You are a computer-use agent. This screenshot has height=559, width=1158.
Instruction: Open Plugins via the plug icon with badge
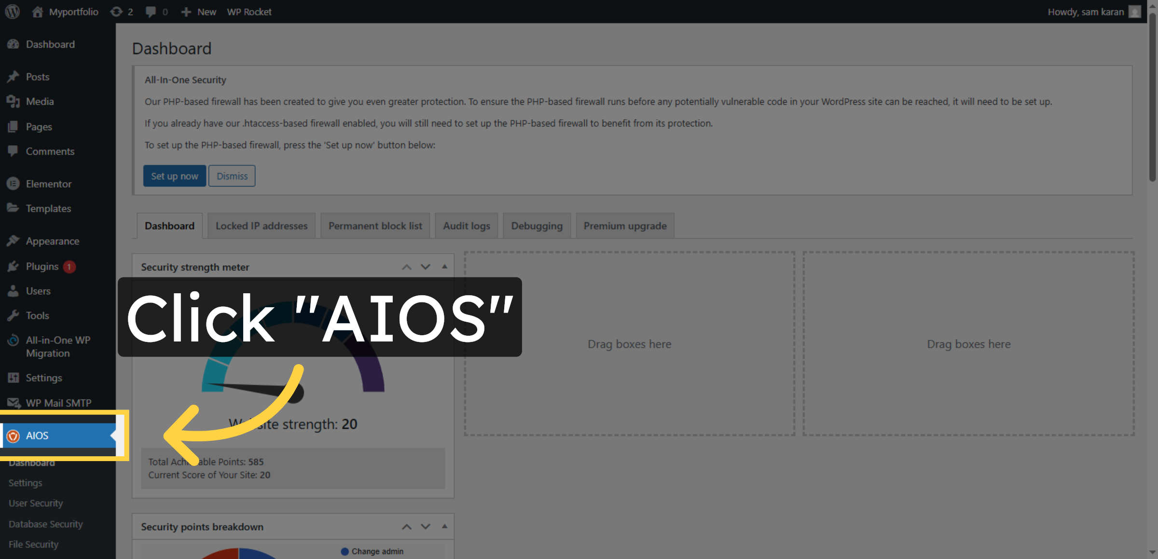pos(14,266)
